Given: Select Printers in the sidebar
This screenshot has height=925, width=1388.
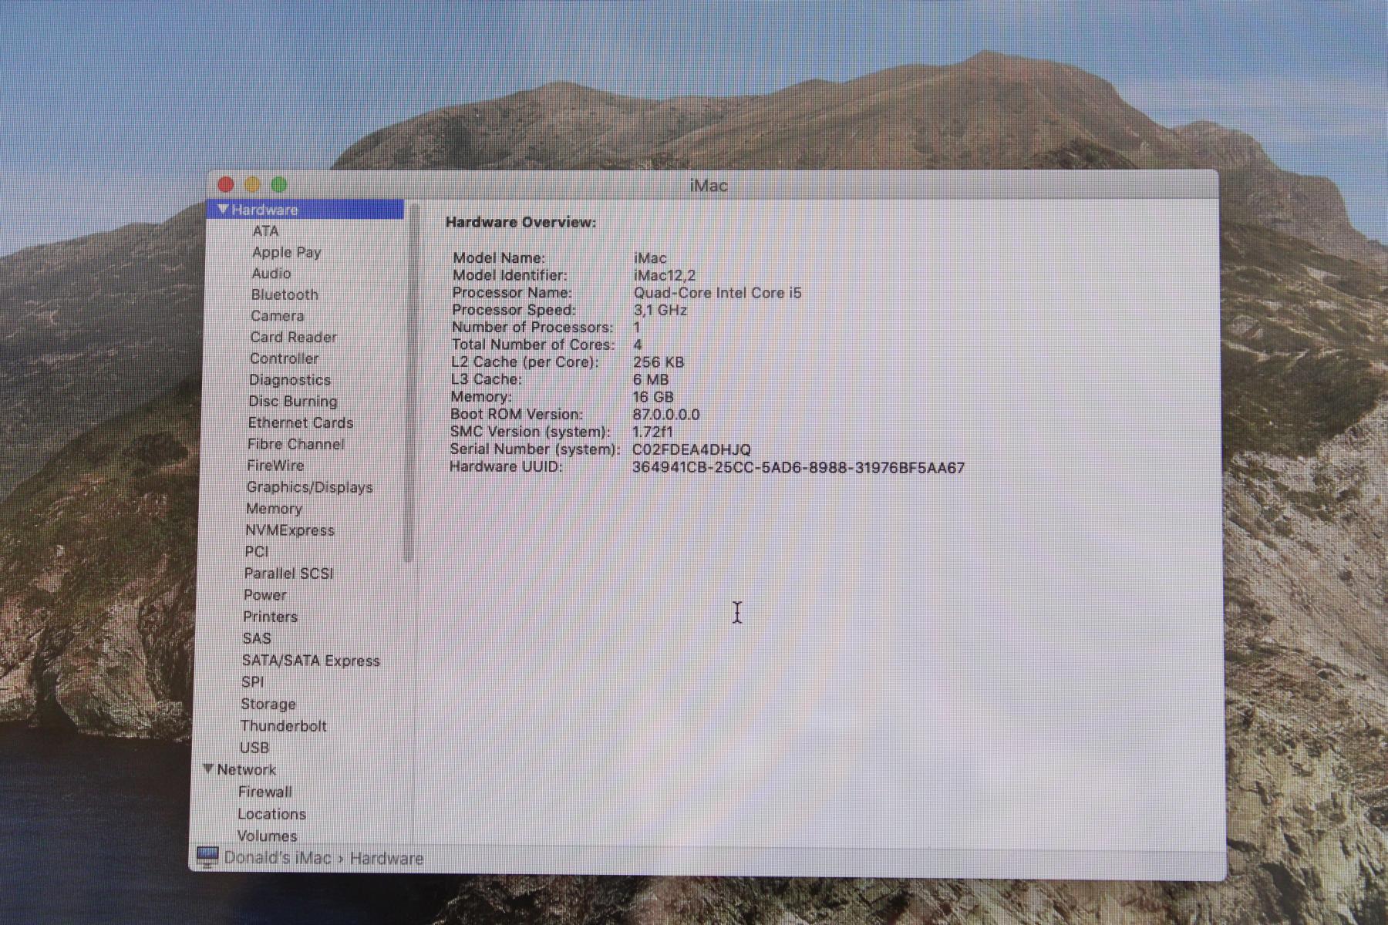Looking at the screenshot, I should 270,617.
